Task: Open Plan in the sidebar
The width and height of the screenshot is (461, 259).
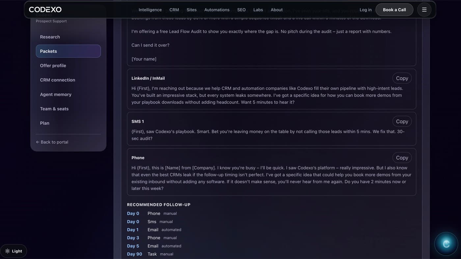Action: tap(68, 123)
